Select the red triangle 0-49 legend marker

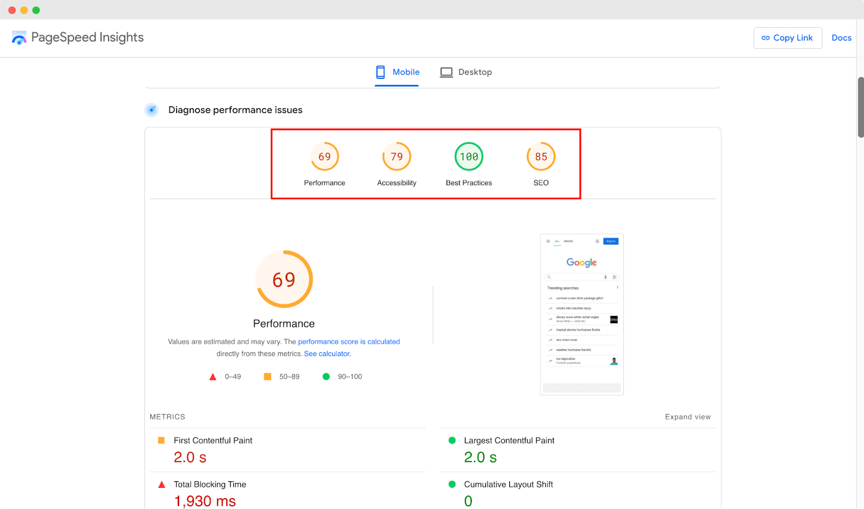point(213,376)
